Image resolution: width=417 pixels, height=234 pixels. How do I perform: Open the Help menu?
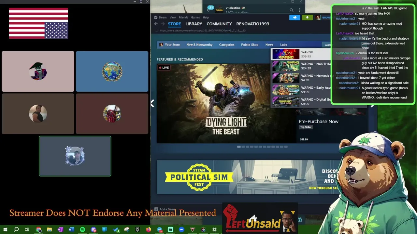[x=206, y=18]
